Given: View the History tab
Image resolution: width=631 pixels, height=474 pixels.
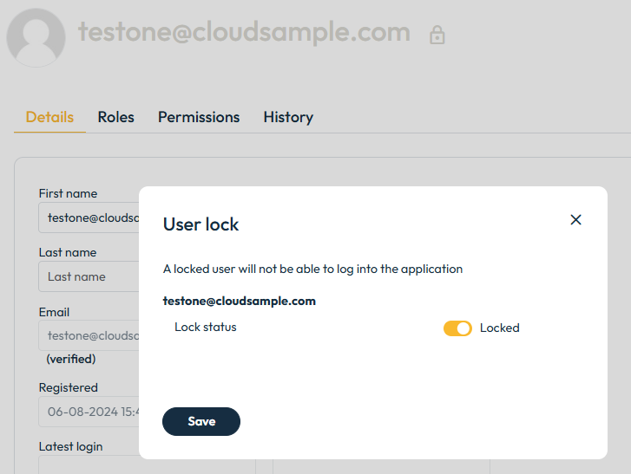Looking at the screenshot, I should 288,117.
